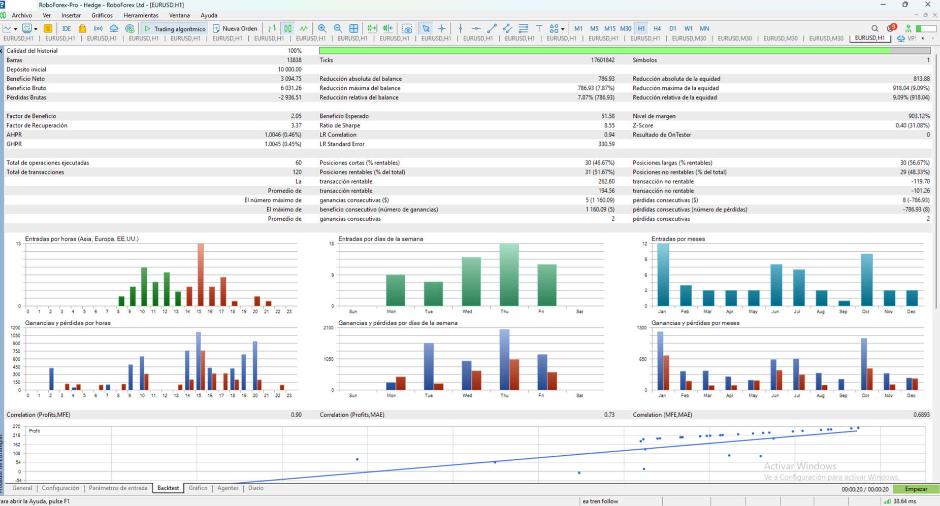Click the Market shopping bag icon
Screen dimensions: 940x506
(x=82, y=28)
